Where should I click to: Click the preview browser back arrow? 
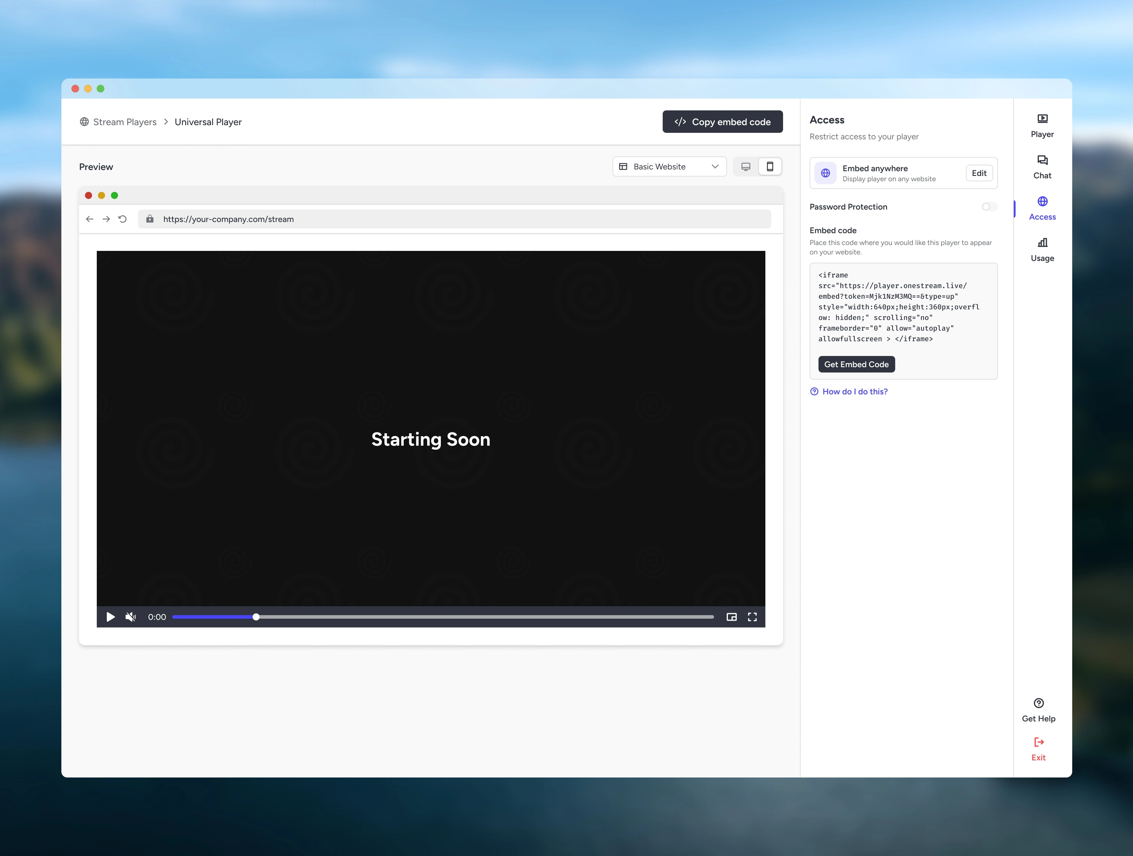pos(90,219)
